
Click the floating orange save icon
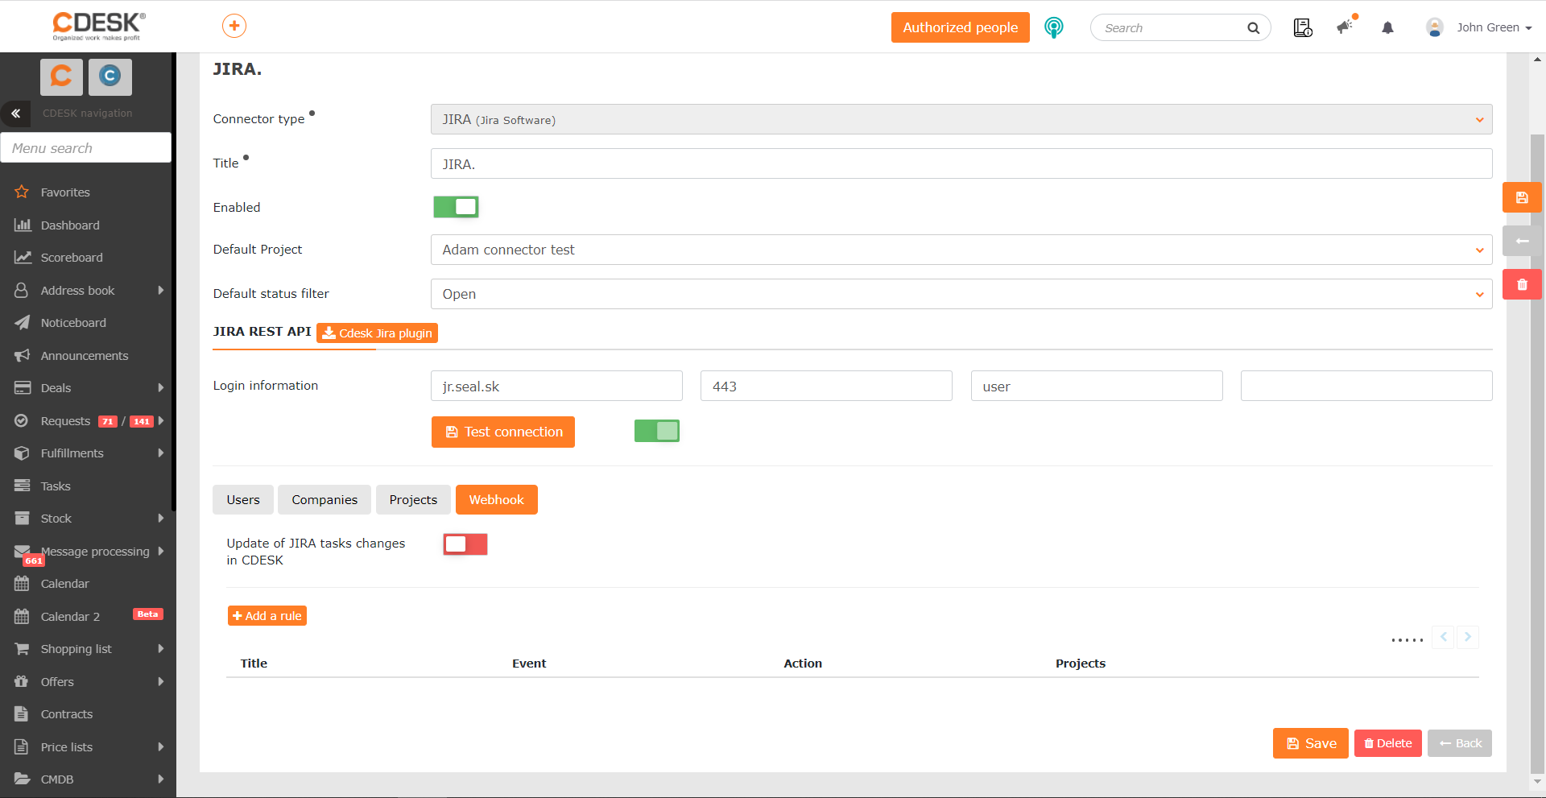[1522, 197]
